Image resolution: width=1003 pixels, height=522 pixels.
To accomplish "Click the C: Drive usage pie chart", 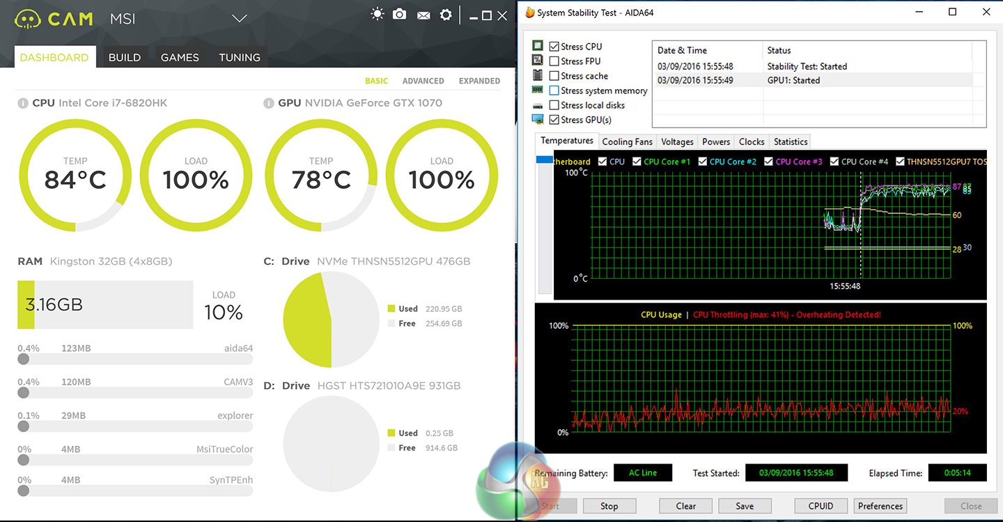I will (x=331, y=319).
